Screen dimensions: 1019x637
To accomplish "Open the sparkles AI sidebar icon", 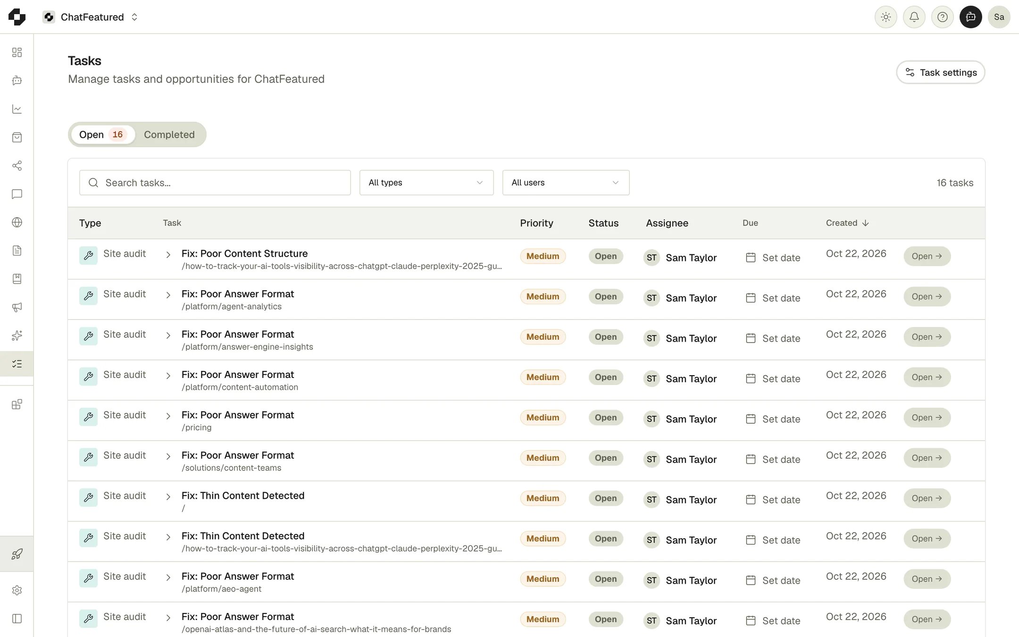I will click(17, 335).
